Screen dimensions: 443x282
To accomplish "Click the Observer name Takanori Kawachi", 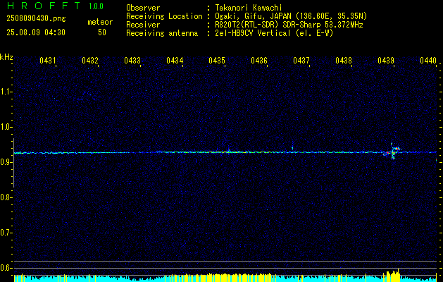I will coord(249,8).
